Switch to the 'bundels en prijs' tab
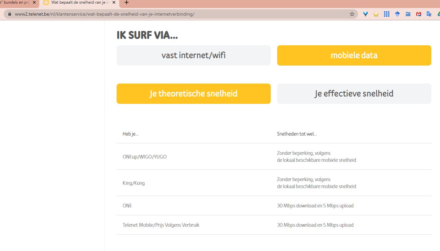This screenshot has width=440, height=251. pyautogui.click(x=15, y=3)
